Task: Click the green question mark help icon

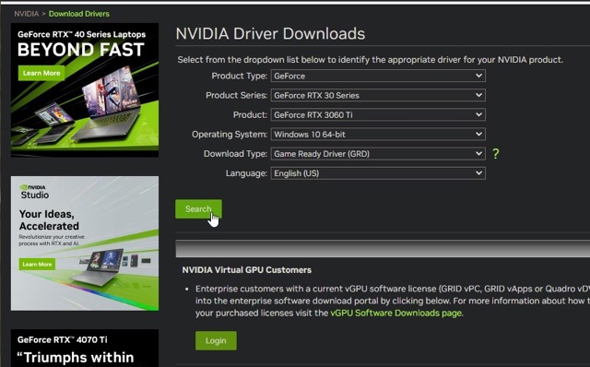Action: [x=496, y=154]
